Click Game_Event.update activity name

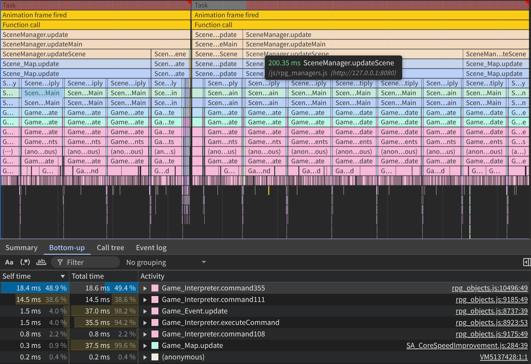(195, 311)
